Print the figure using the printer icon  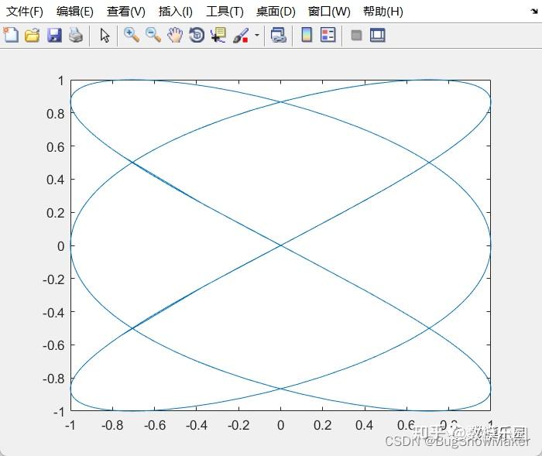[76, 36]
